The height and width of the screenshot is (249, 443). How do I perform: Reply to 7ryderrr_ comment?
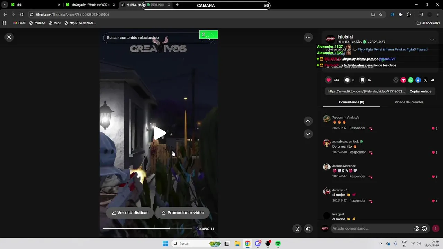[x=357, y=128]
